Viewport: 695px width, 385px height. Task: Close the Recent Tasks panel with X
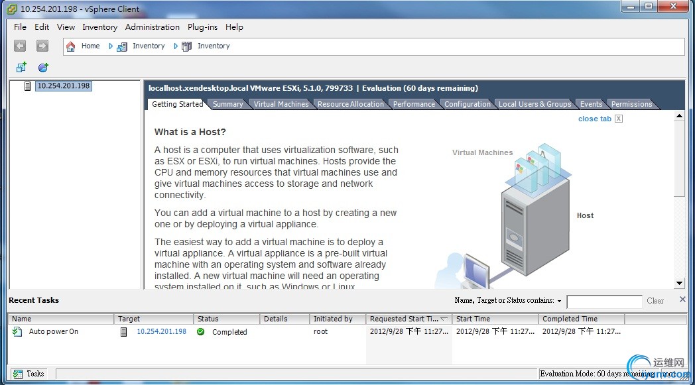coord(682,300)
